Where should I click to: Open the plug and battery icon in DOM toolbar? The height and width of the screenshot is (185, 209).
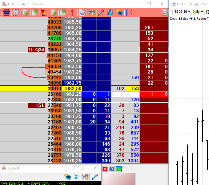tap(91, 13)
